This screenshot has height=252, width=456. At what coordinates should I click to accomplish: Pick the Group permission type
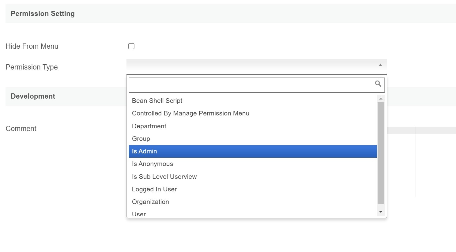[141, 139]
